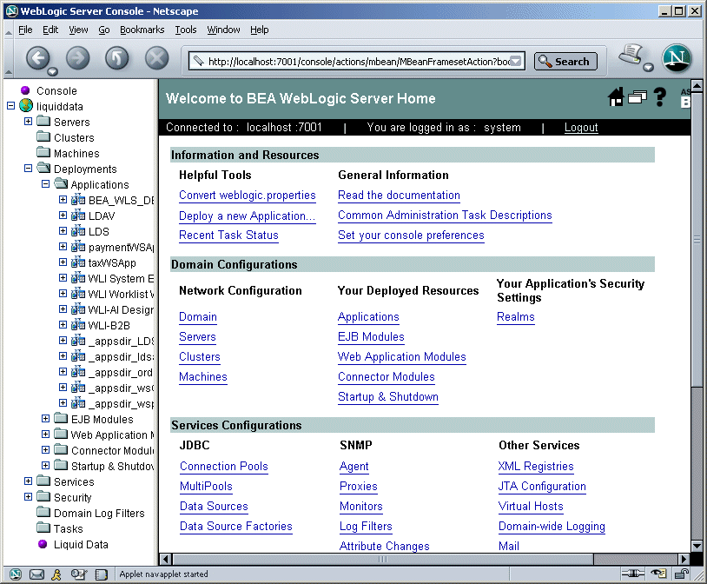Open Read the documentation link
Image resolution: width=707 pixels, height=584 pixels.
click(399, 196)
